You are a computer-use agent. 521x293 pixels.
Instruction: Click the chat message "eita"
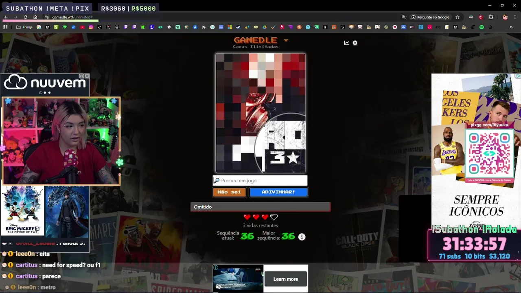[x=44, y=254]
